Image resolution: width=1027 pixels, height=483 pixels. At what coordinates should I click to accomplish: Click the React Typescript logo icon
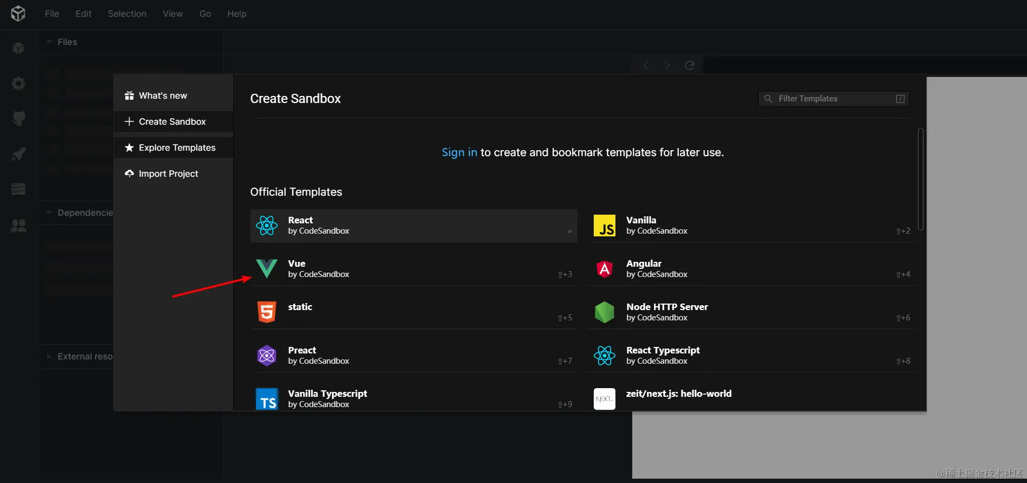point(605,356)
